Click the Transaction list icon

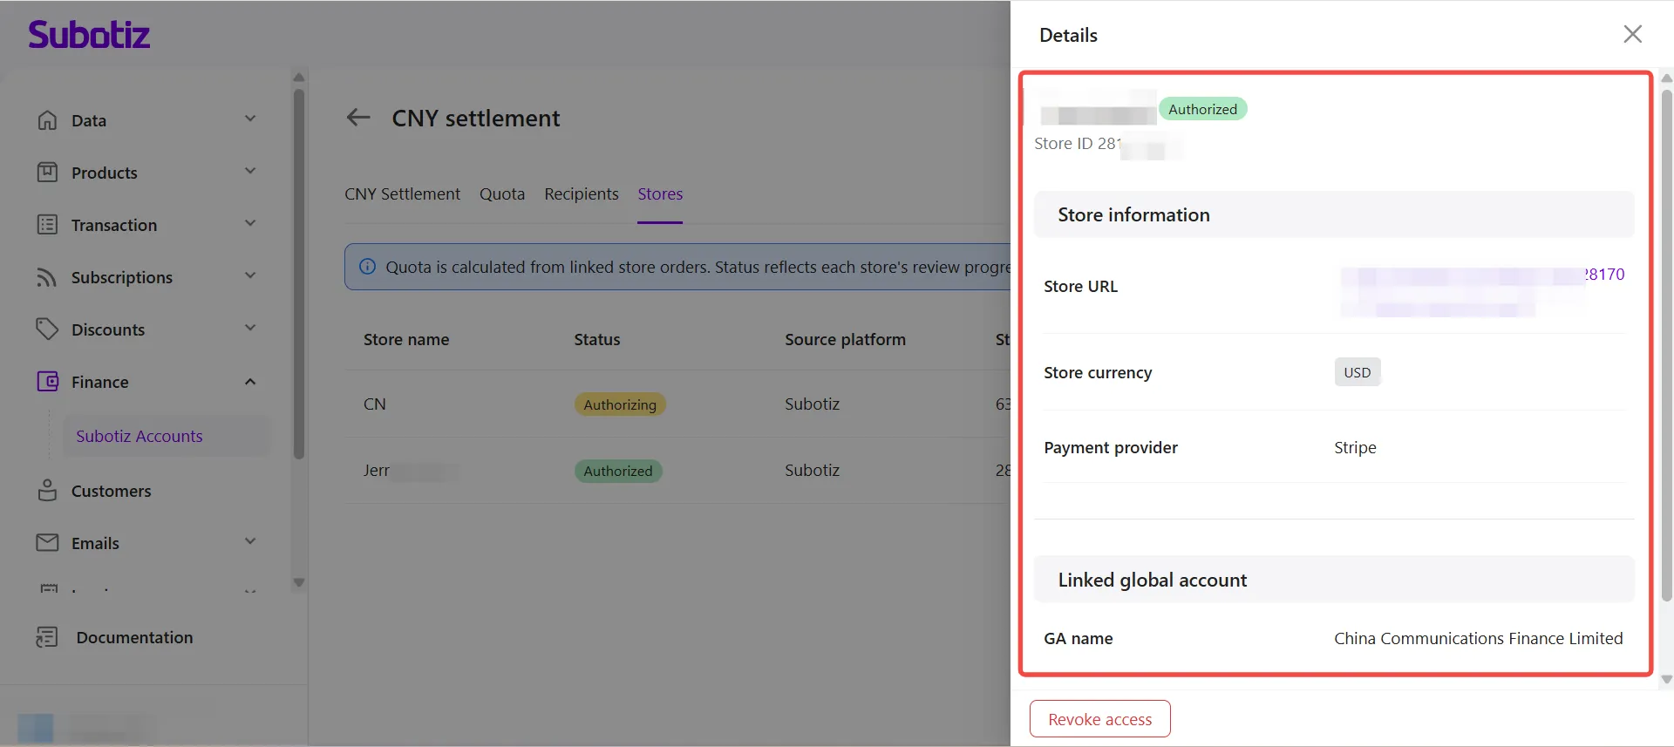[47, 225]
